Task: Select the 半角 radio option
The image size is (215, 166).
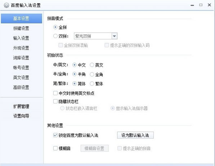Action: point(74,74)
